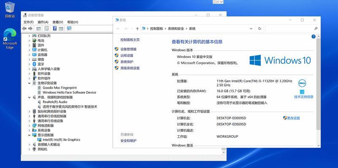Collapse the 显示适配器 node
This screenshot has height=168, width=338.
29,135
